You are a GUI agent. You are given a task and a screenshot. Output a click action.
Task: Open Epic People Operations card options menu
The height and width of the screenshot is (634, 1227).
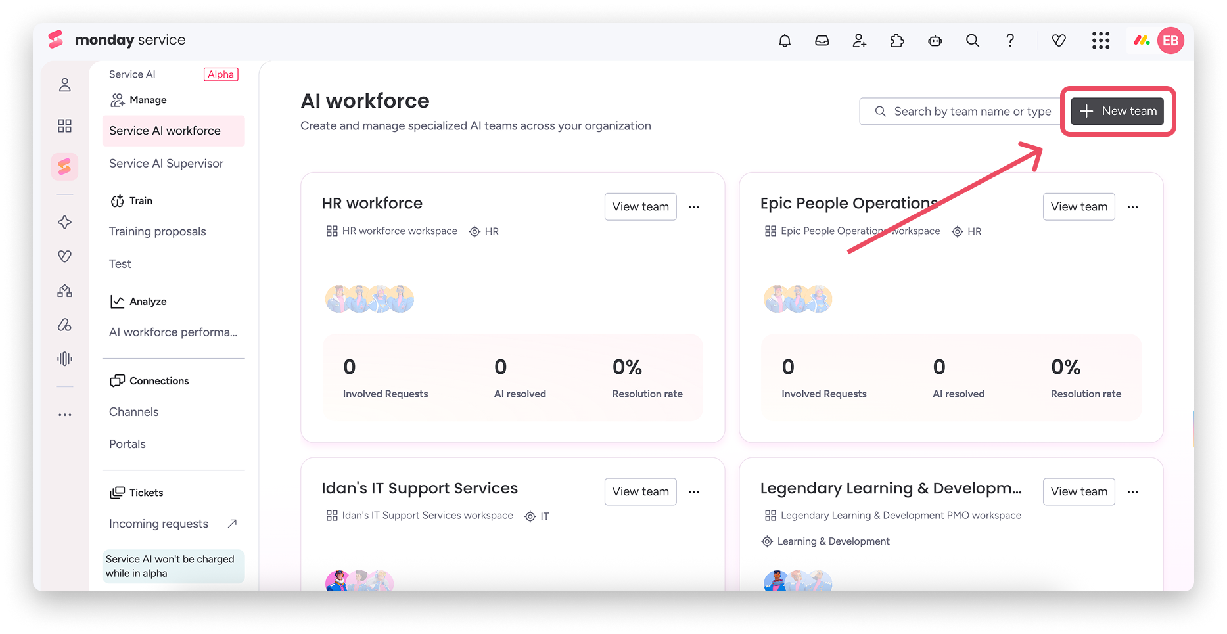(x=1133, y=207)
